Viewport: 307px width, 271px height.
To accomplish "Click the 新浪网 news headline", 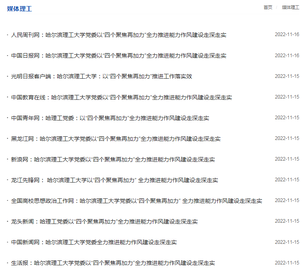I will (113, 159).
